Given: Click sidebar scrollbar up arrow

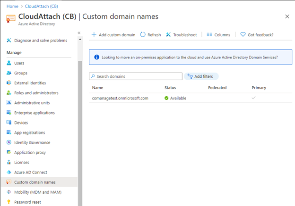Looking at the screenshot, I should pyautogui.click(x=80, y=39).
